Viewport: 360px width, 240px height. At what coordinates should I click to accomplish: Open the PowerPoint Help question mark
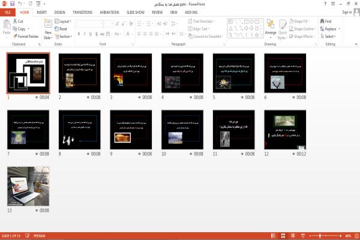point(325,4)
